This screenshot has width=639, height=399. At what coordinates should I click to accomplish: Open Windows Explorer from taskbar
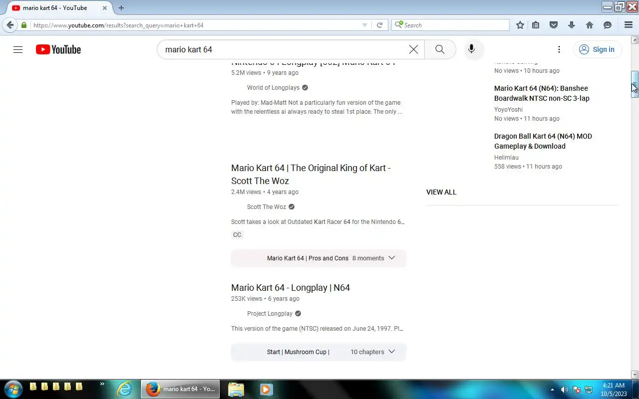236,389
